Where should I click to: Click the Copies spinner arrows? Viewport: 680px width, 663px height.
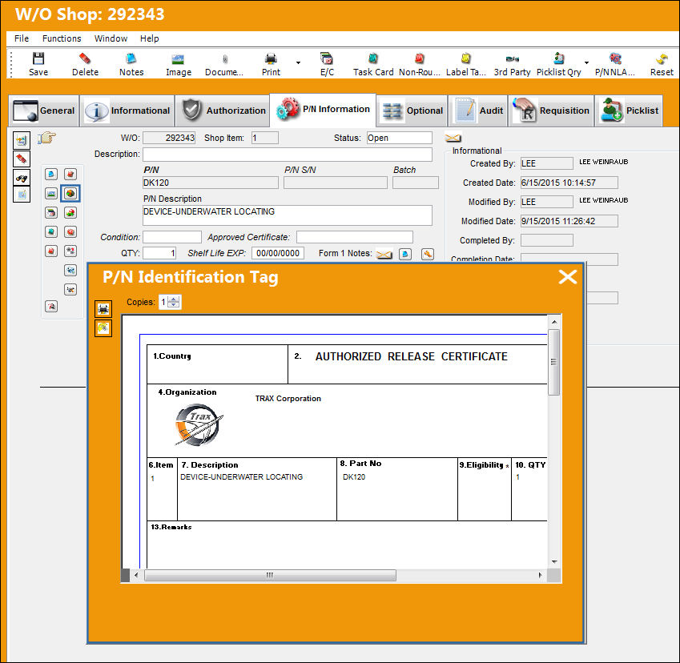(174, 302)
